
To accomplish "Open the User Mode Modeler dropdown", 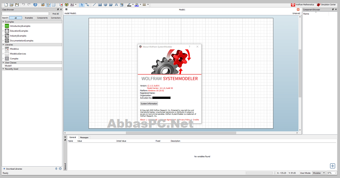I will 319,173.
